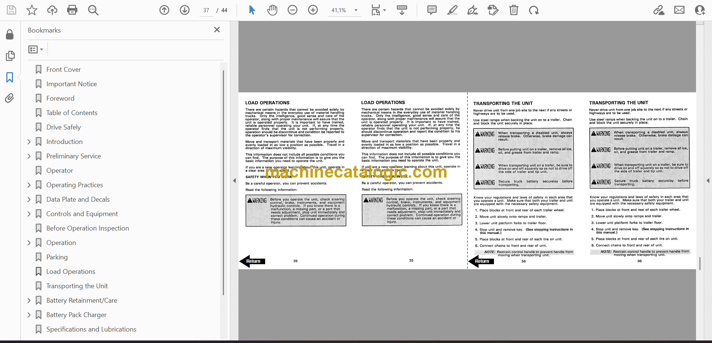Expand the Preliminary Service bookmark

[x=29, y=156]
